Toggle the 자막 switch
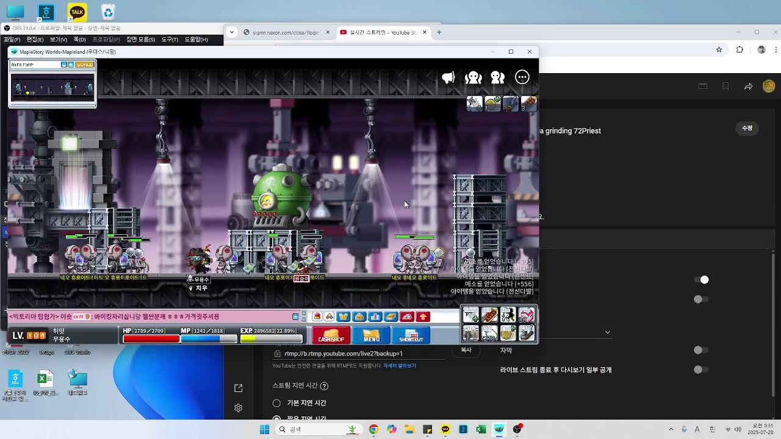This screenshot has width=781, height=439. pyautogui.click(x=701, y=350)
